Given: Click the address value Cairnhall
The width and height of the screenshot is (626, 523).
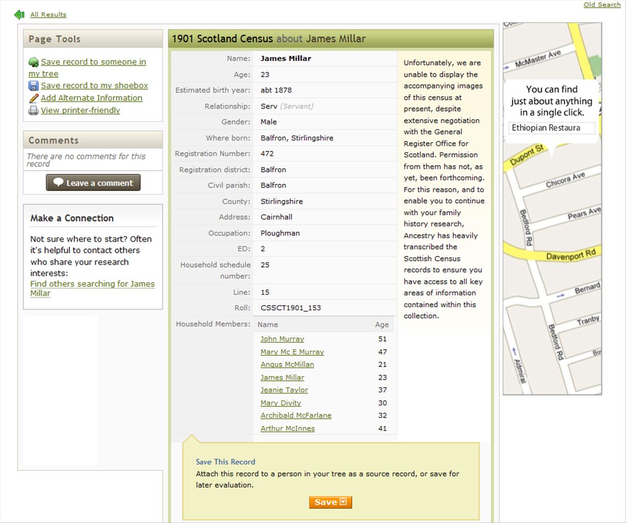Looking at the screenshot, I should pyautogui.click(x=276, y=217).
